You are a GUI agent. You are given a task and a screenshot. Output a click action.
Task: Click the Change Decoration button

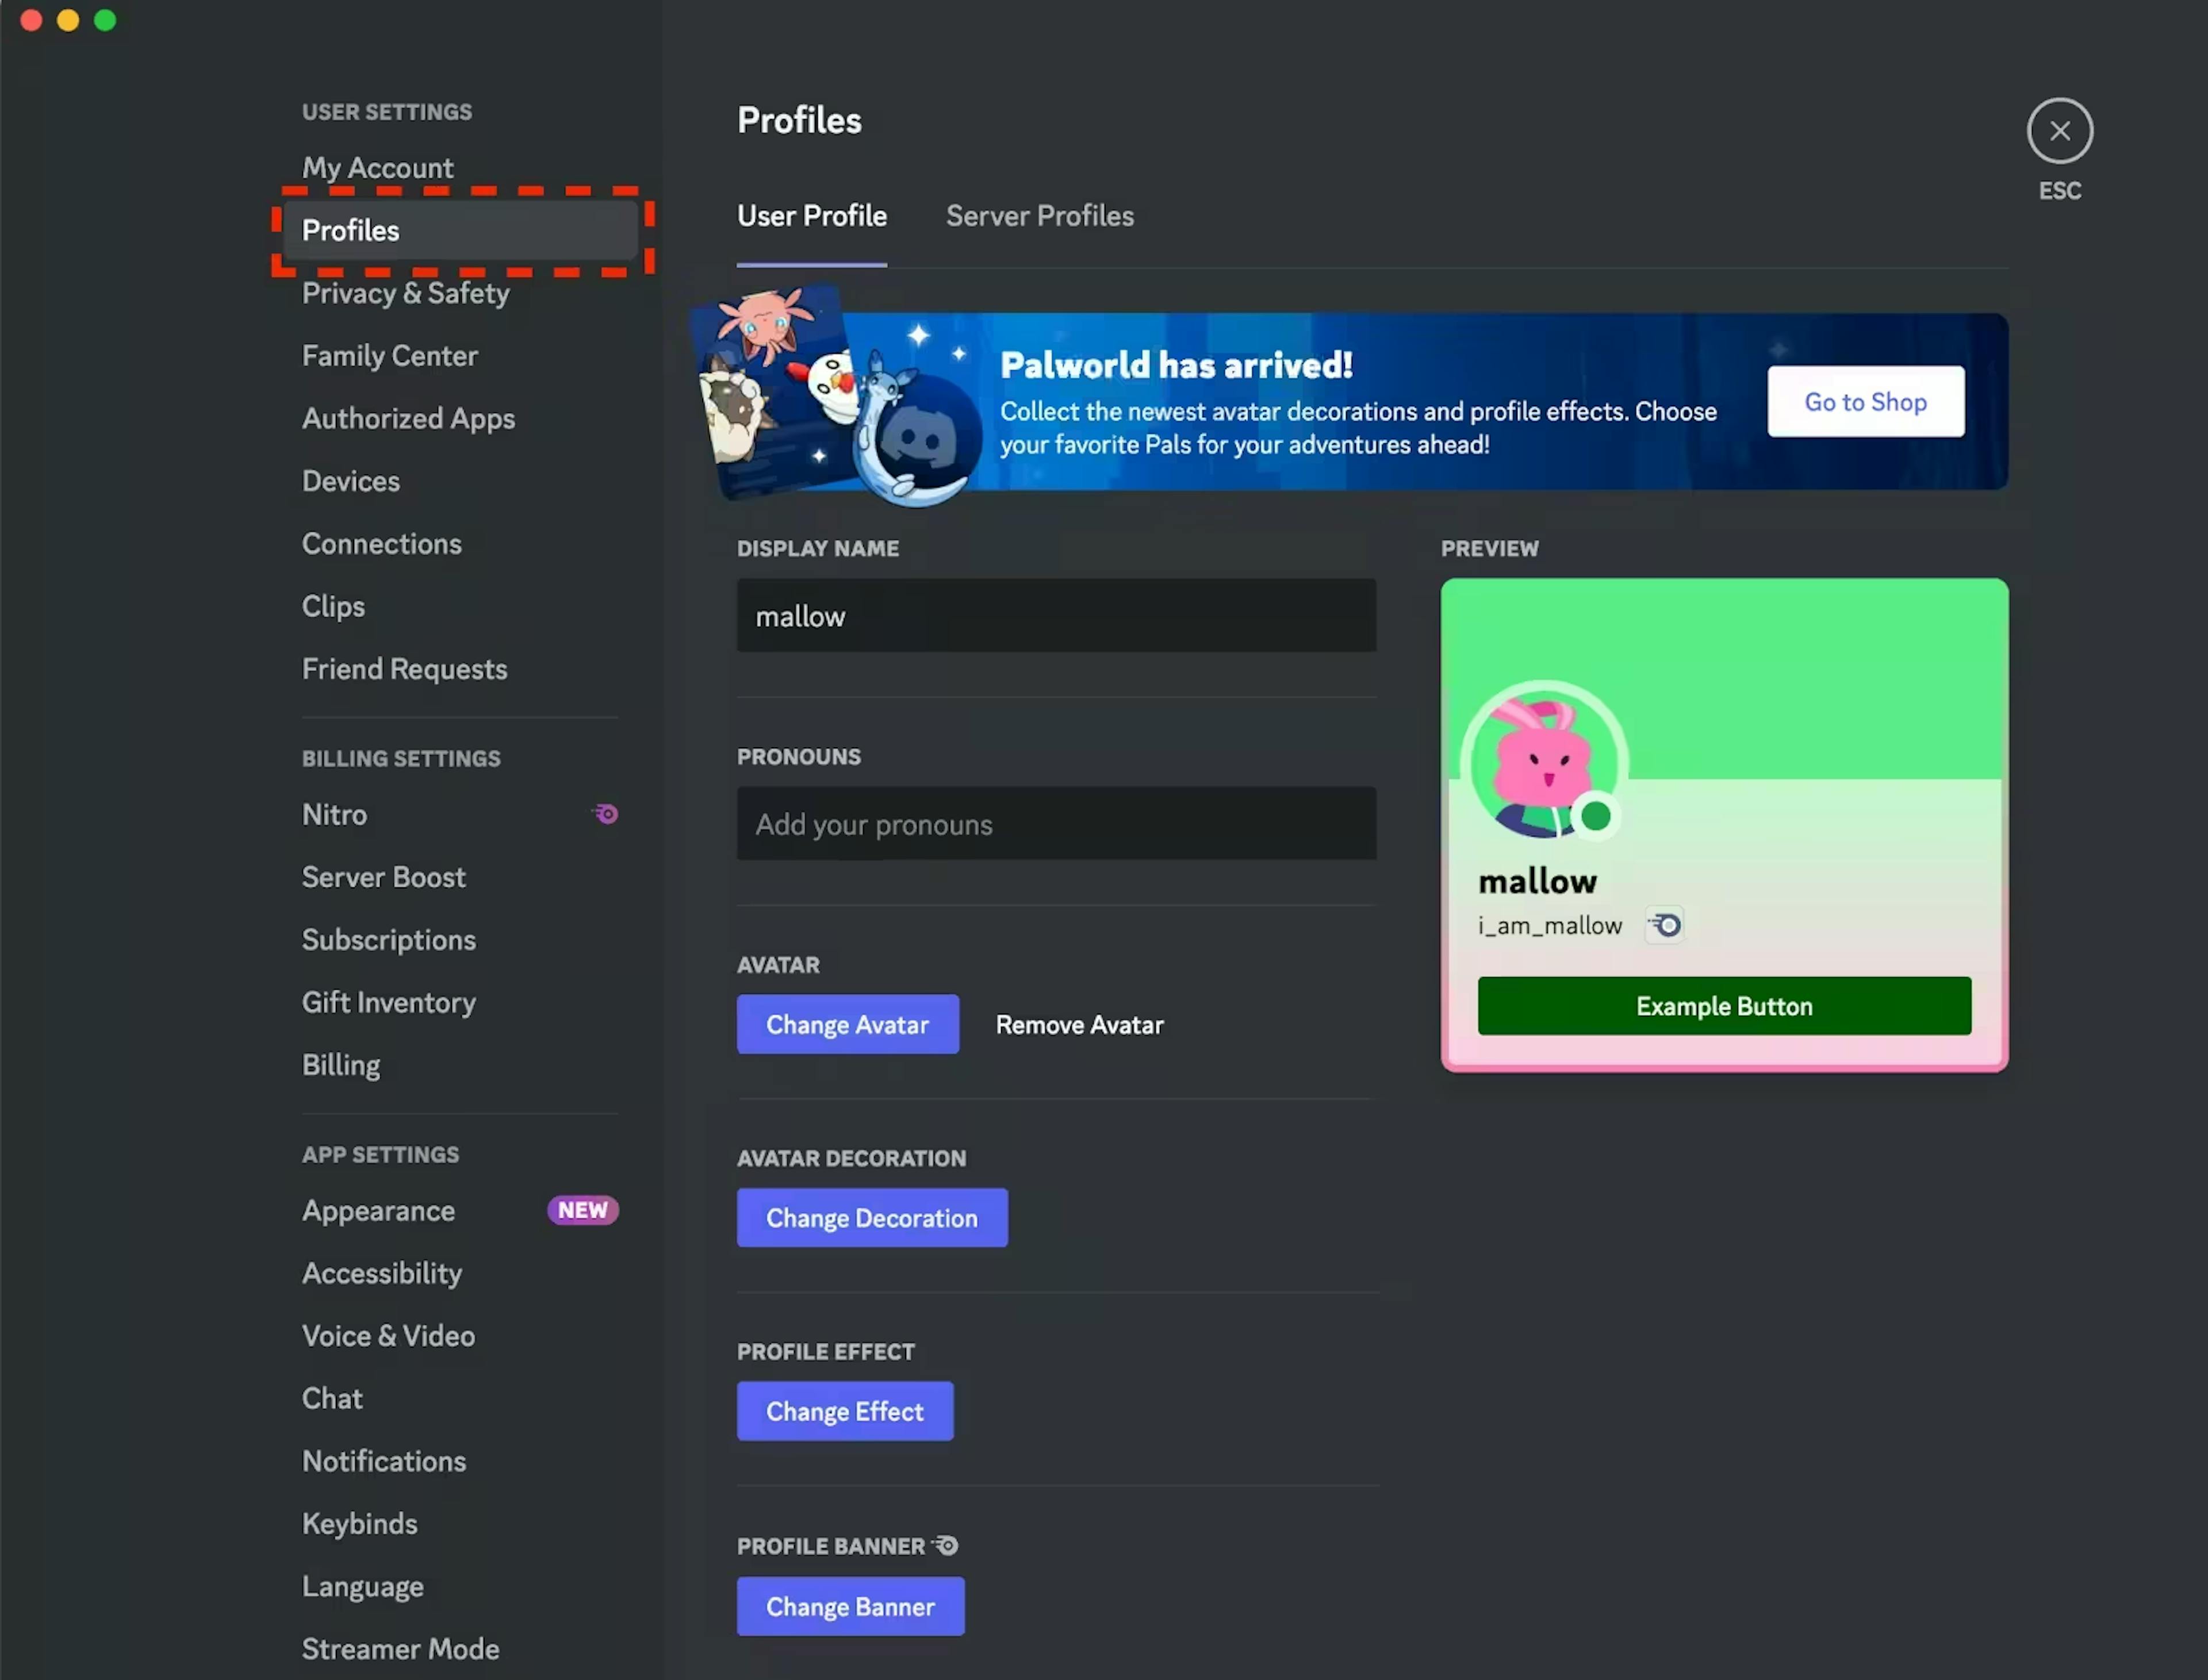click(x=871, y=1218)
